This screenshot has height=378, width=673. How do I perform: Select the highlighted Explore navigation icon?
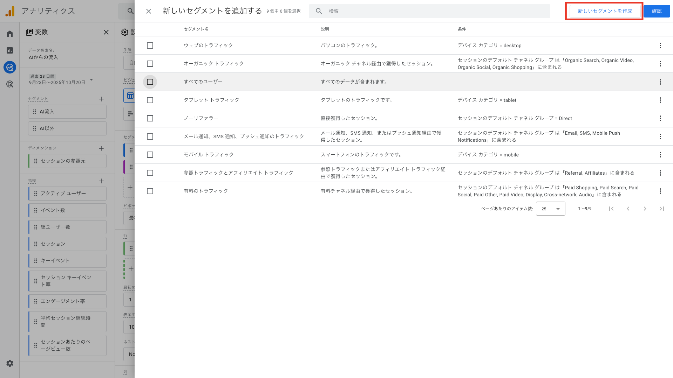[9, 67]
